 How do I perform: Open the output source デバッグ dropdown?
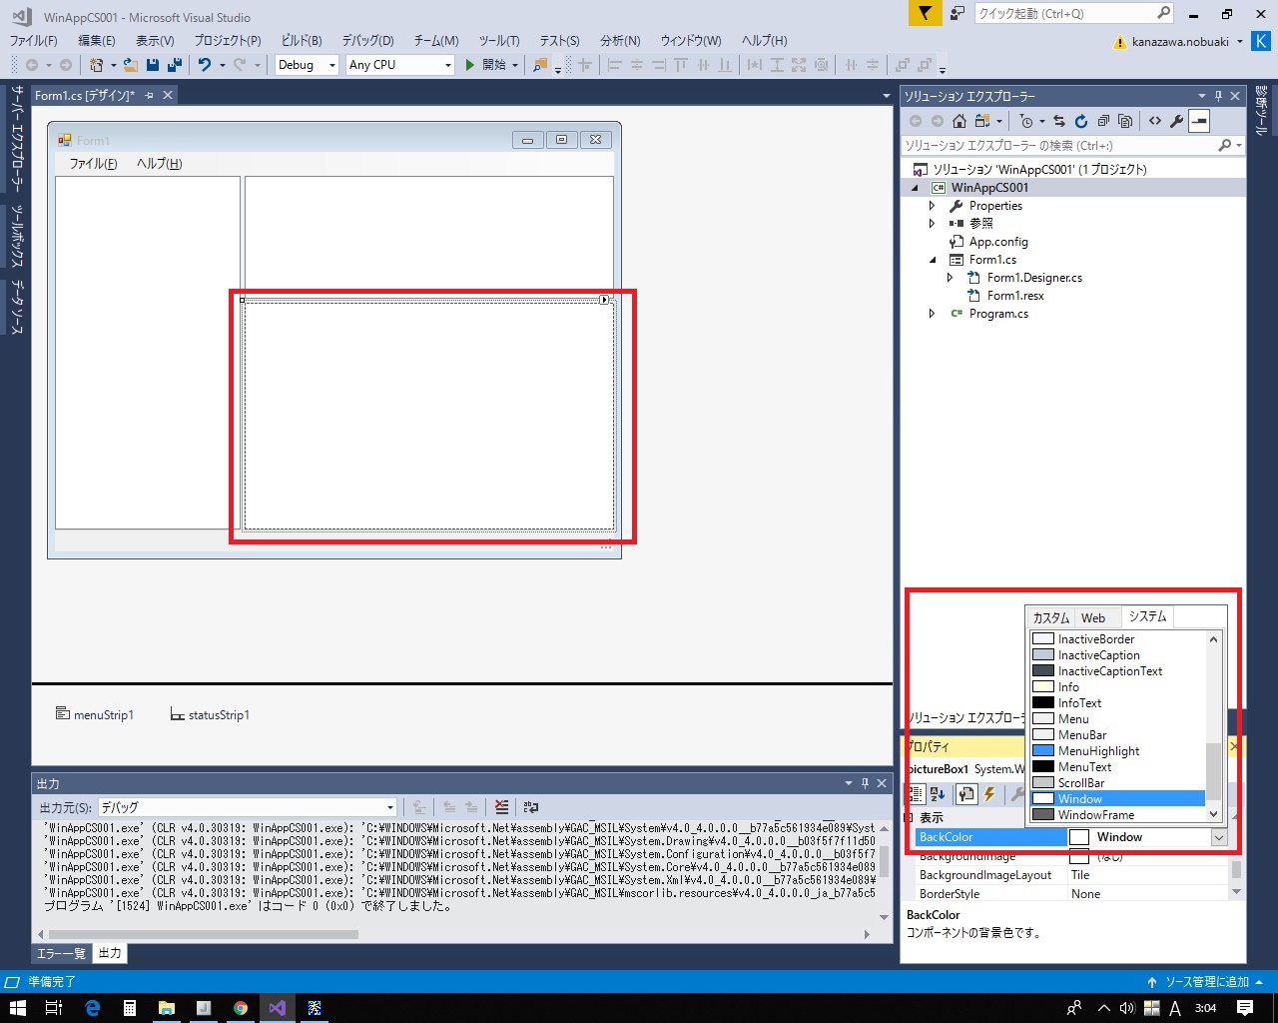[x=248, y=807]
